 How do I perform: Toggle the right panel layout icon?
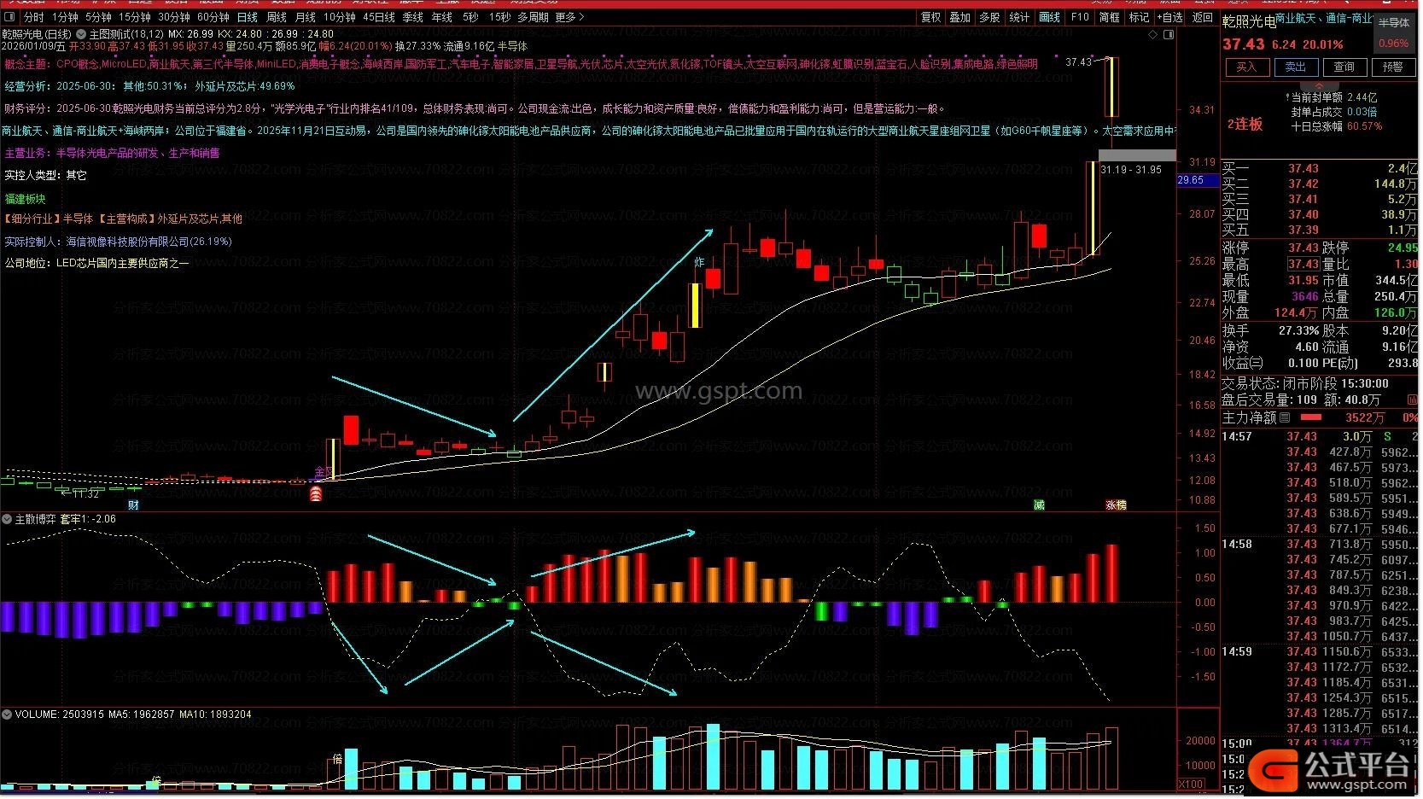click(1169, 35)
